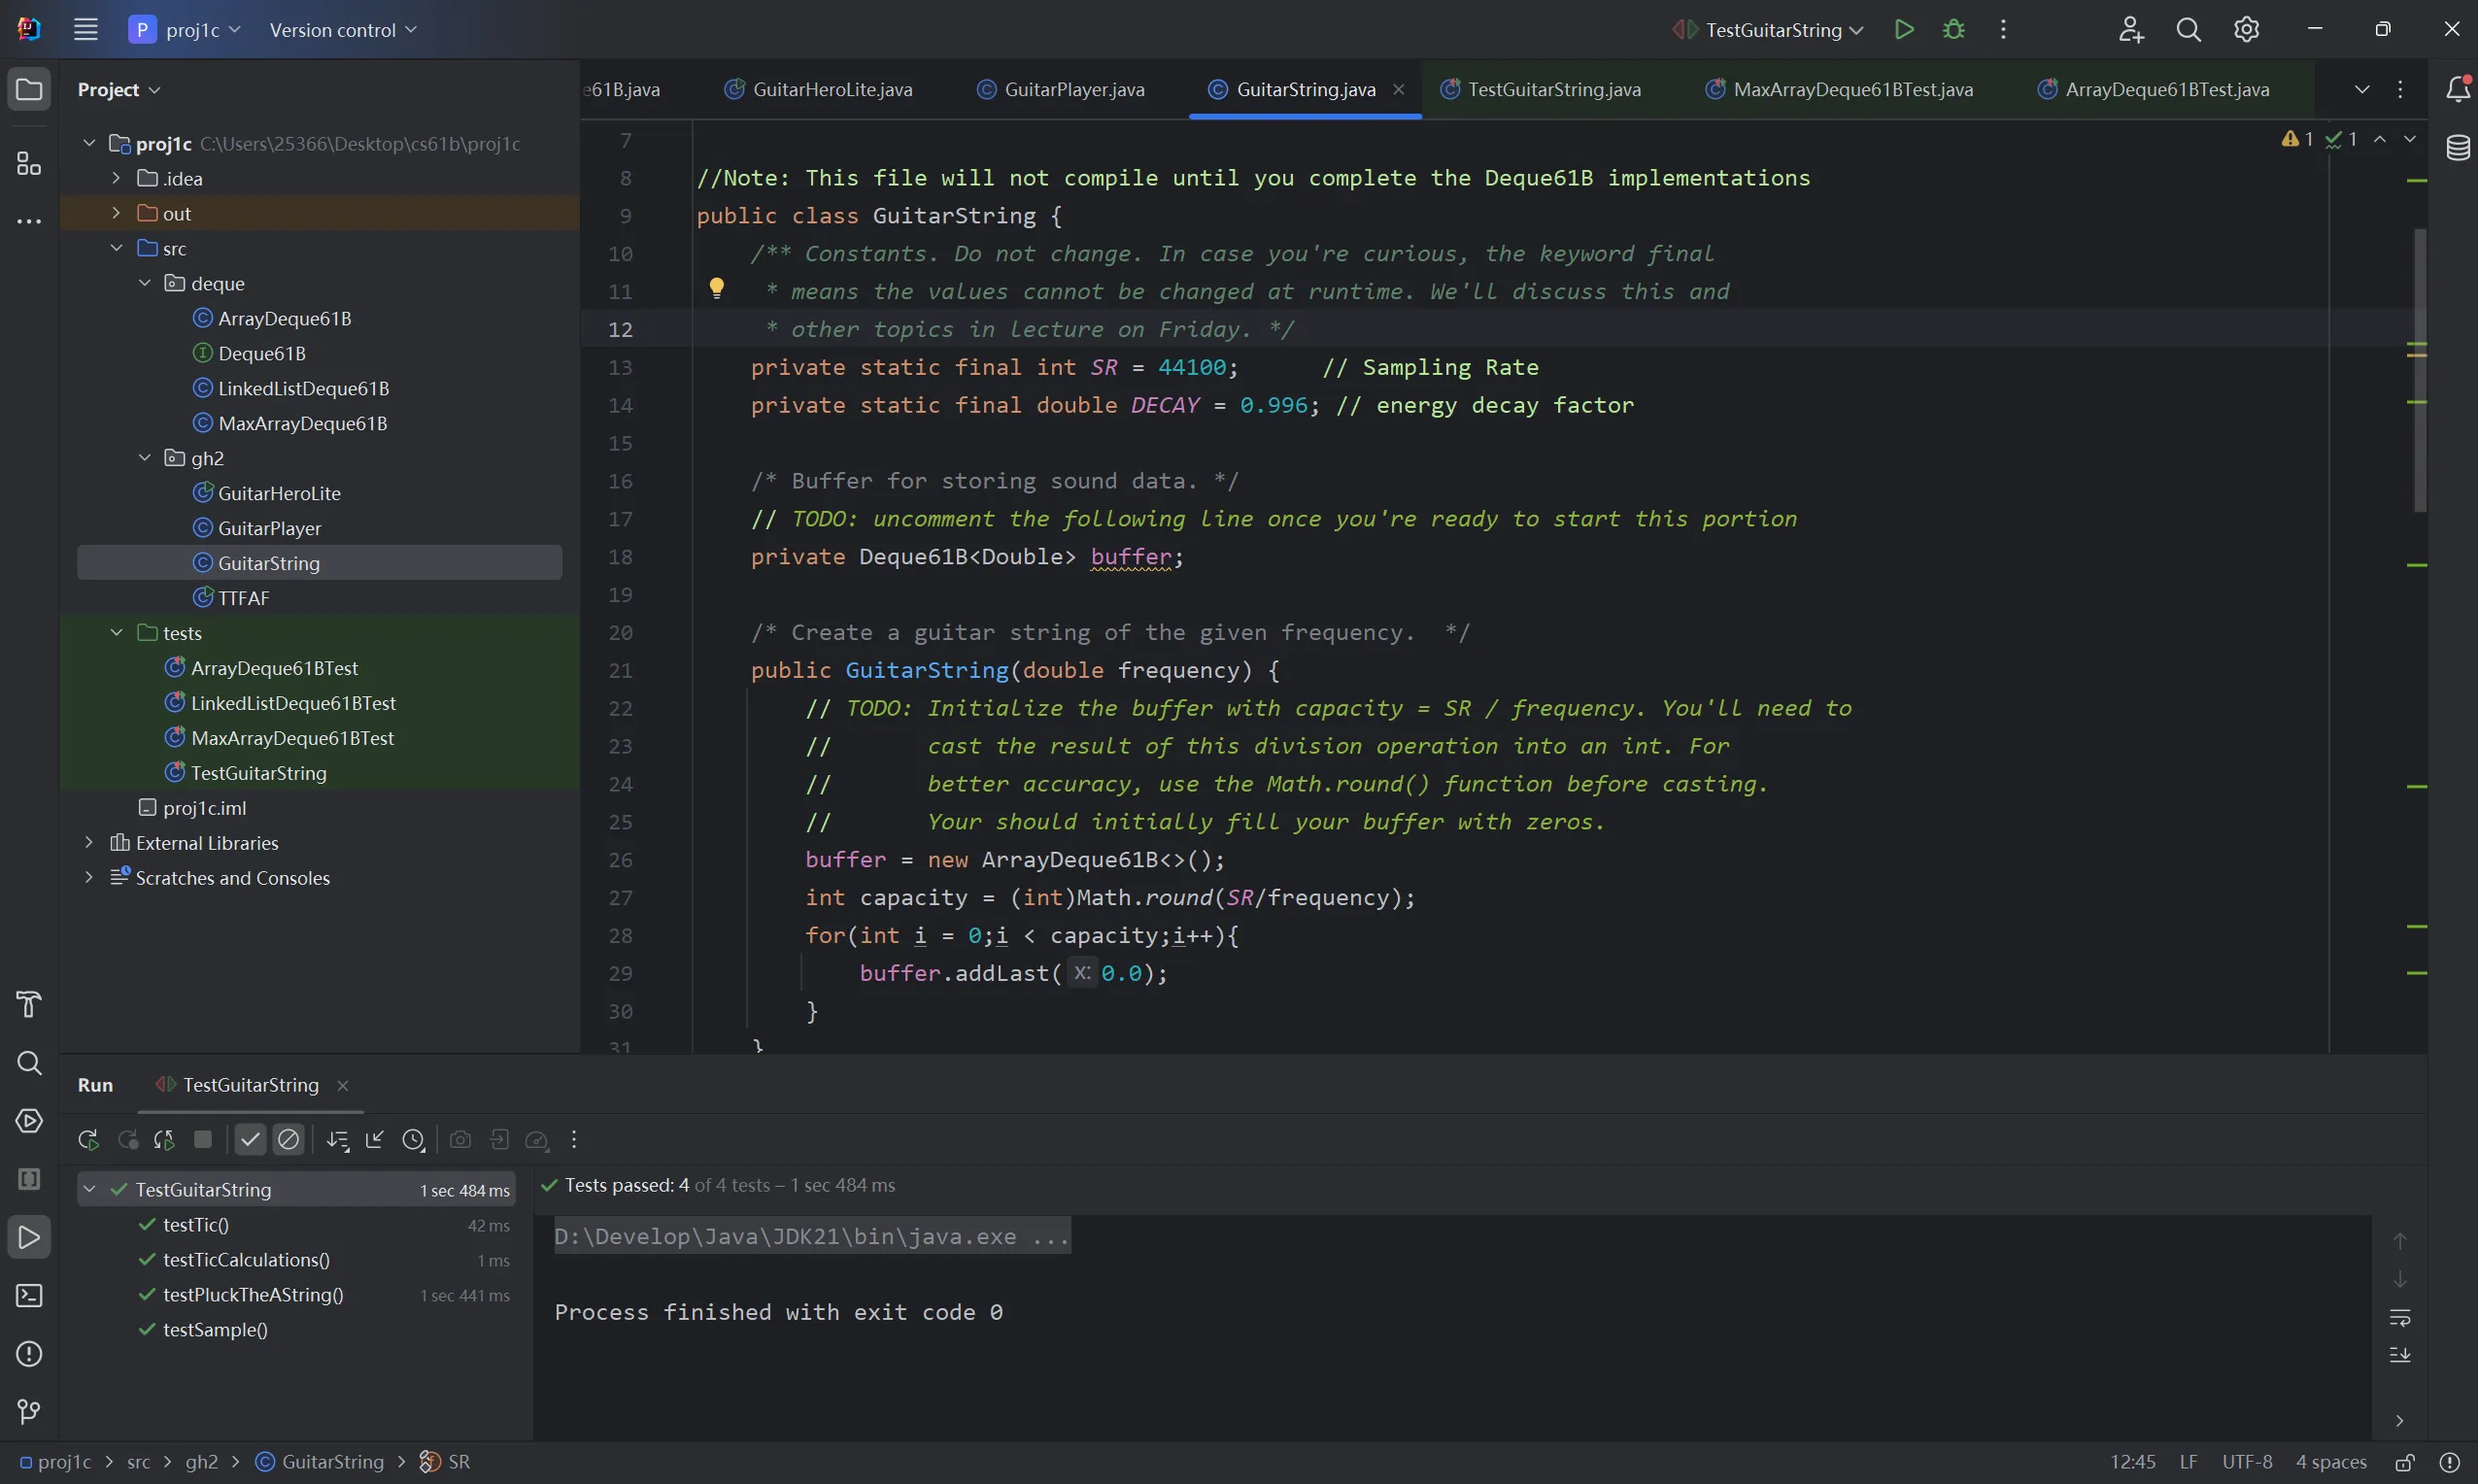Image resolution: width=2478 pixels, height=1484 pixels.
Task: Click scroll to end of console icon
Action: click(2399, 1356)
